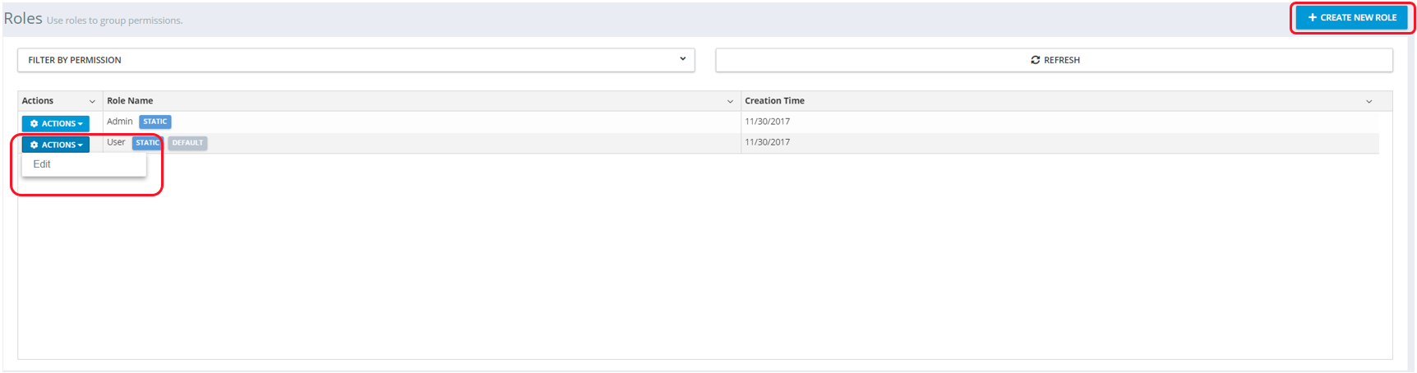1417x373 pixels.
Task: Click the STATIC badge beside User
Action: 148,143
